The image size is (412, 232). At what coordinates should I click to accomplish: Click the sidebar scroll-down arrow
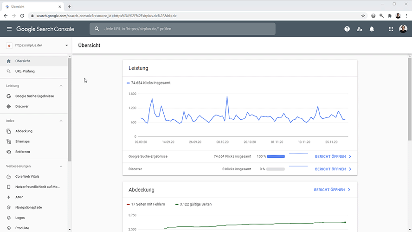click(x=70, y=229)
